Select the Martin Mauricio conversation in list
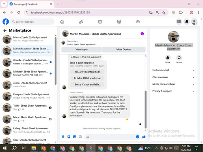The width and height of the screenshot is (203, 152). tap(27, 51)
